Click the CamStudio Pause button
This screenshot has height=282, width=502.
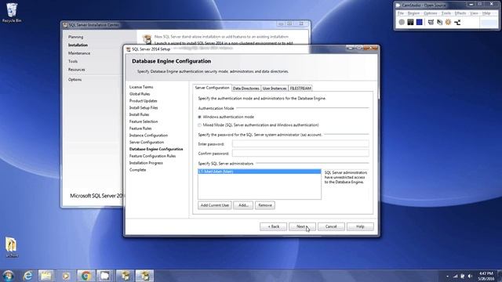coord(410,22)
